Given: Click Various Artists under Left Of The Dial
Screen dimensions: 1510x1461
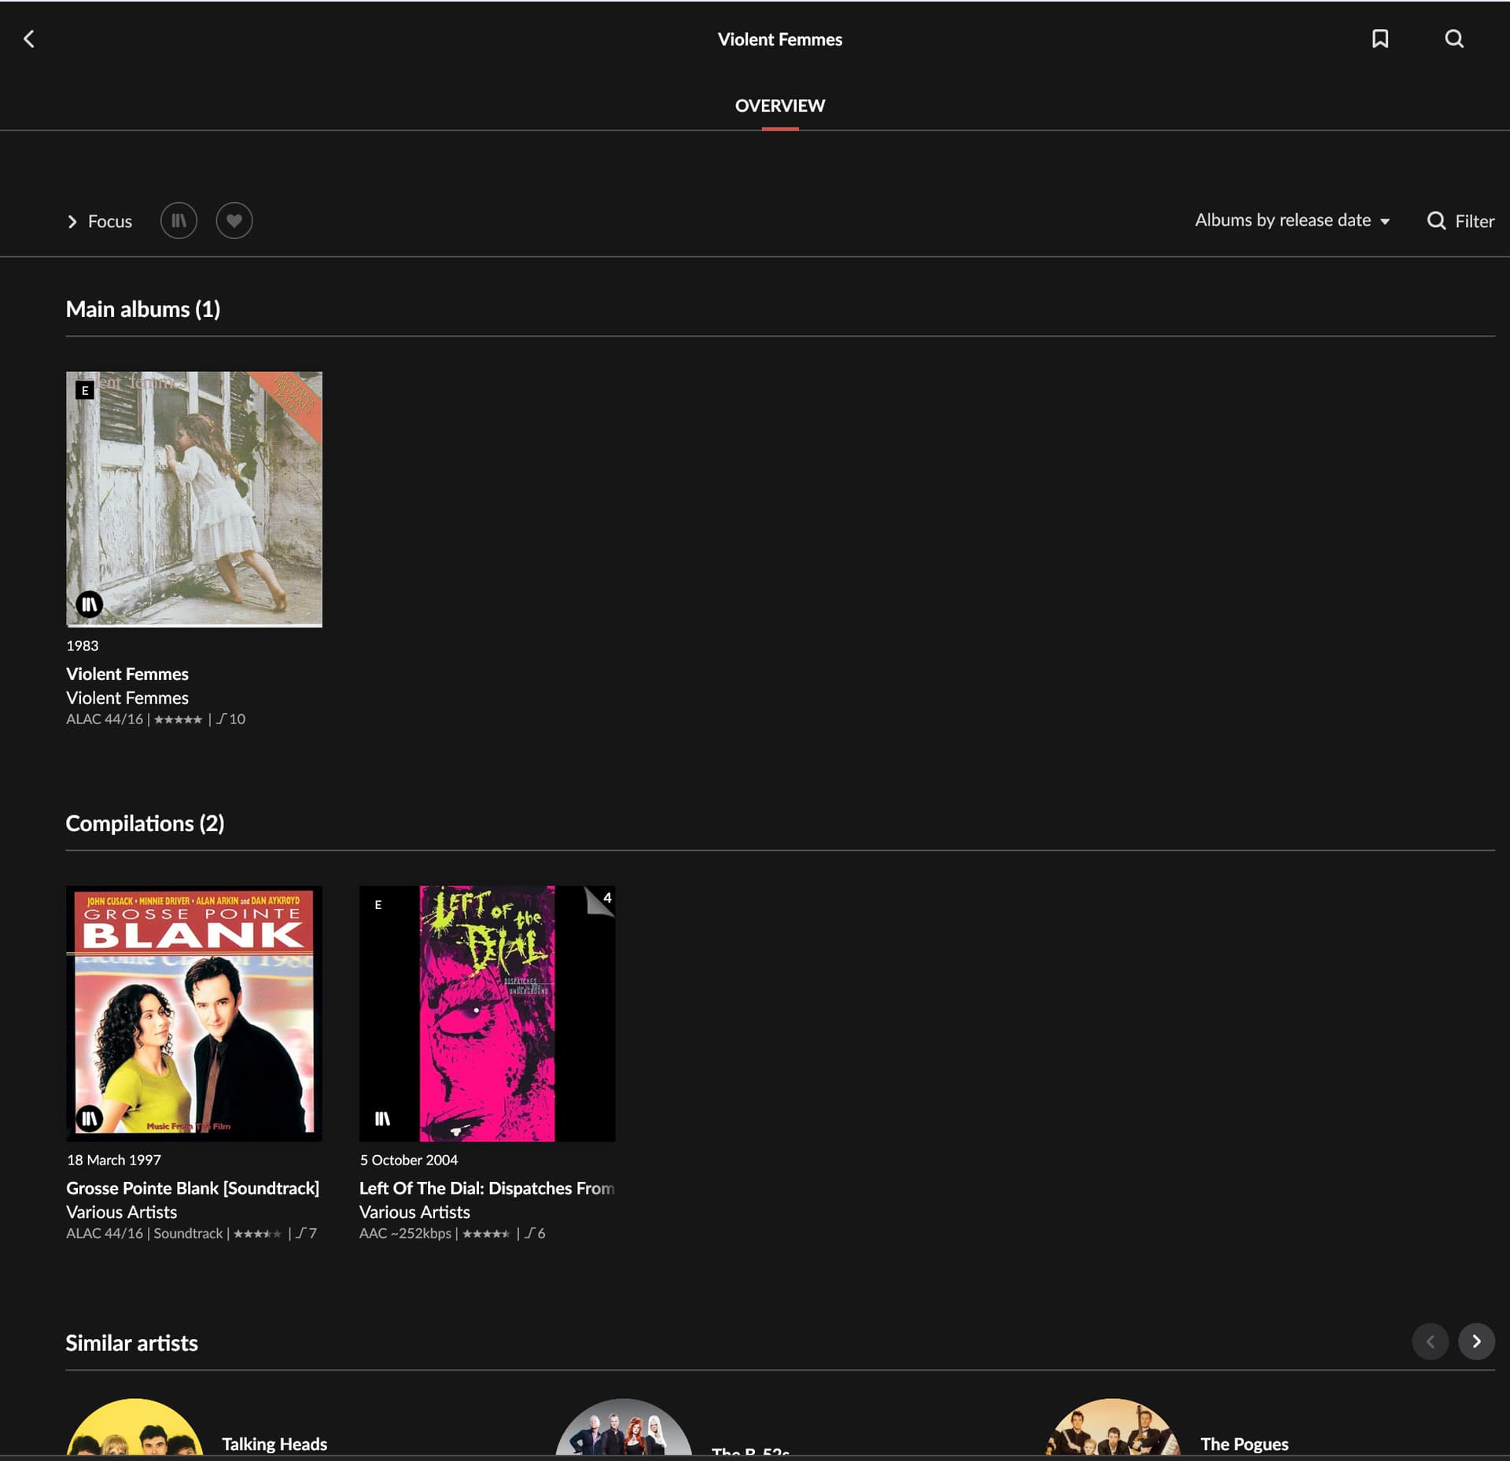Looking at the screenshot, I should tap(415, 1212).
